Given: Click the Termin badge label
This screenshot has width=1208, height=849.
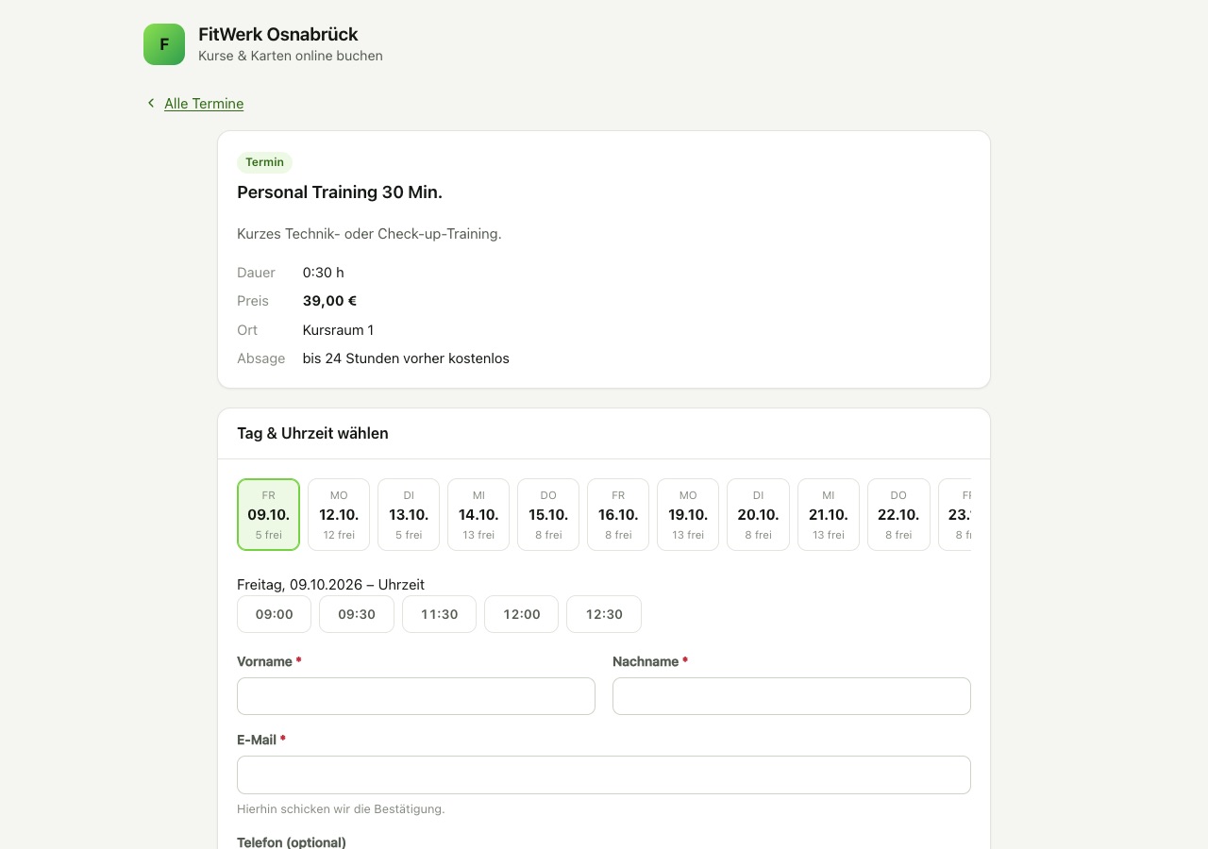Looking at the screenshot, I should click(264, 162).
